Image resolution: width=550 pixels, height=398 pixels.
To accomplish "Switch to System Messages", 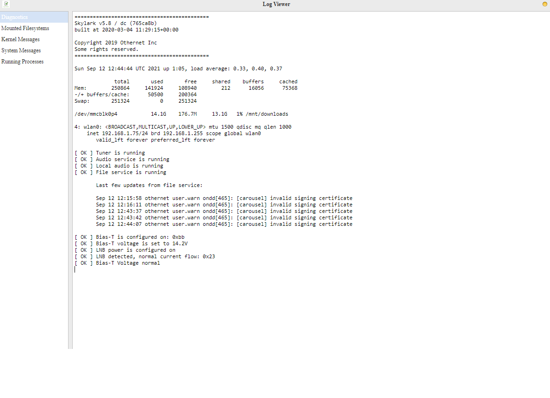I will tap(21, 50).
